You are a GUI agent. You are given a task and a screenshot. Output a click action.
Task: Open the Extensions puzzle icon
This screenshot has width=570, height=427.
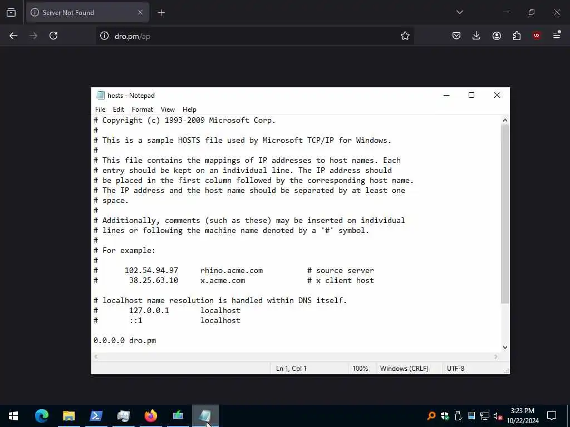pos(517,36)
